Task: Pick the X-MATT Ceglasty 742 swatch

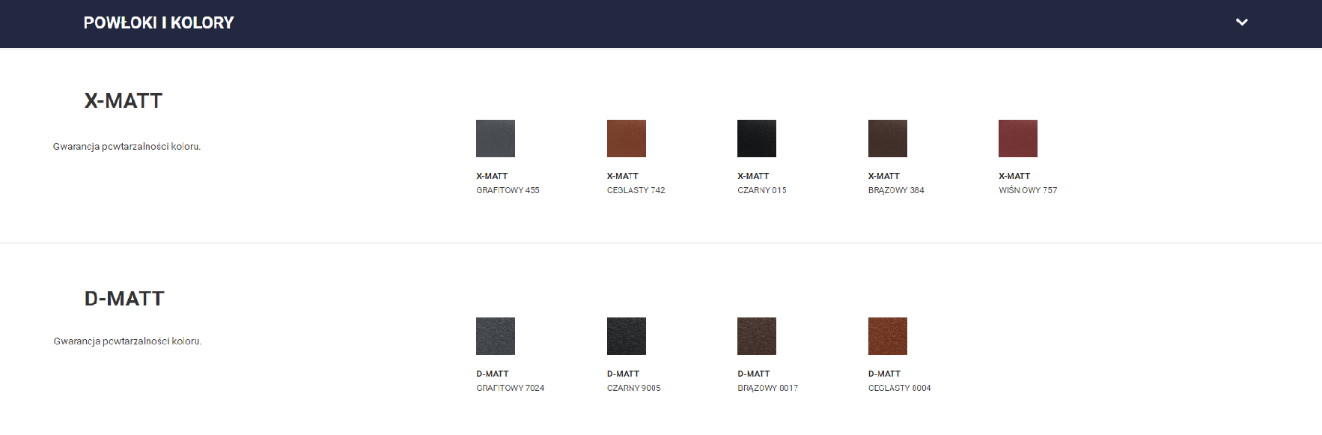Action: tap(626, 139)
